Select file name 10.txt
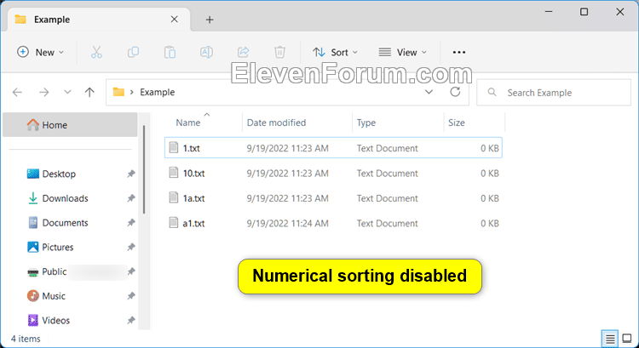The height and width of the screenshot is (348, 639). (x=193, y=174)
